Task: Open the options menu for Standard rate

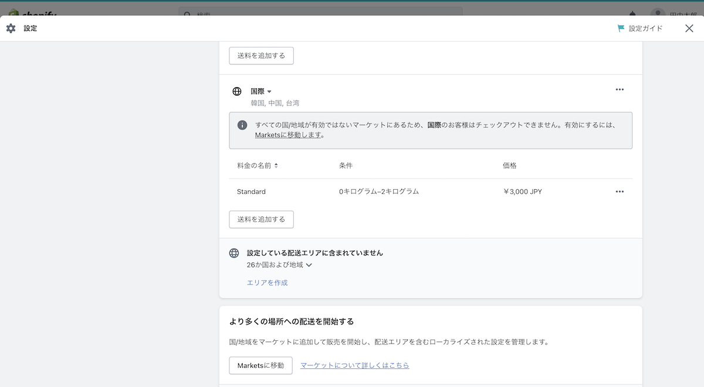Action: coord(620,191)
